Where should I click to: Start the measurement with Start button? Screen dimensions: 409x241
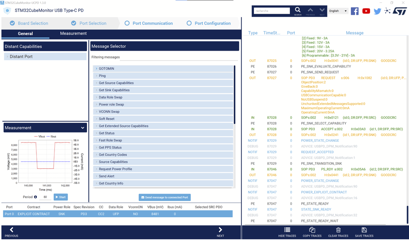tap(61, 197)
